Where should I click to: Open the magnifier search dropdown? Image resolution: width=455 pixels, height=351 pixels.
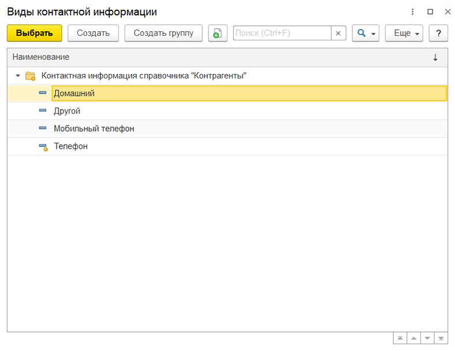(366, 33)
